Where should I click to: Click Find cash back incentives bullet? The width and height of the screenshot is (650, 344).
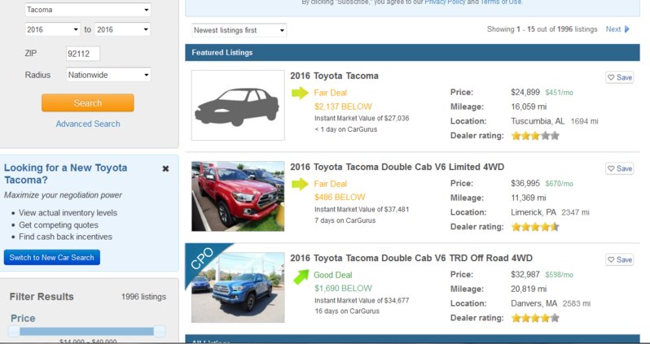(x=65, y=237)
